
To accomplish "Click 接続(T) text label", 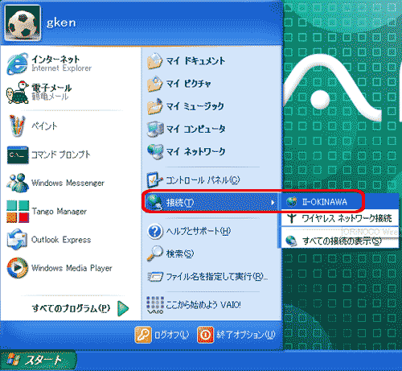I will pos(180,203).
